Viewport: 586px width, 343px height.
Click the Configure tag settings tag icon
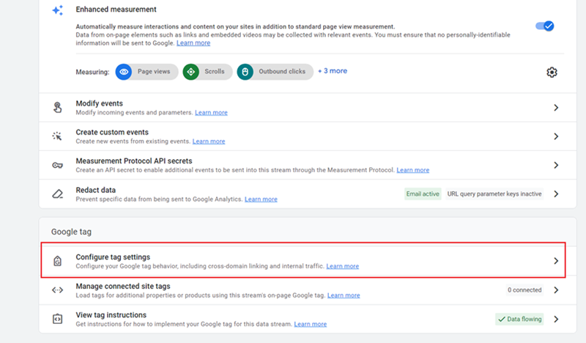pos(57,261)
